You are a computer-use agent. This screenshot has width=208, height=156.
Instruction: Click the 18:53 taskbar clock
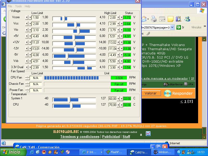tap(201, 152)
